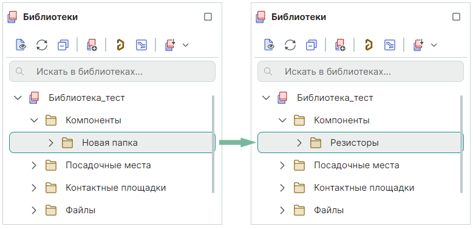
Task: Expand Контактные площадки chevron in left panel
Action: [x=34, y=188]
